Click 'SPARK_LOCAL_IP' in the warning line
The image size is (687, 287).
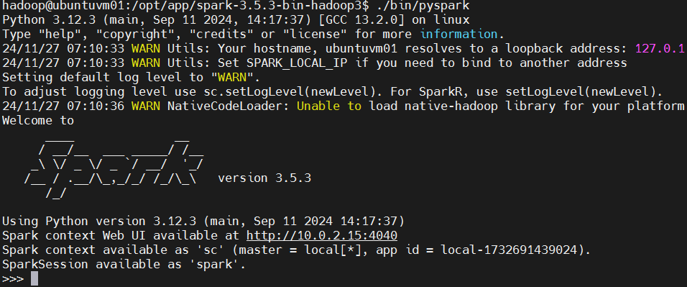pyautogui.click(x=297, y=63)
